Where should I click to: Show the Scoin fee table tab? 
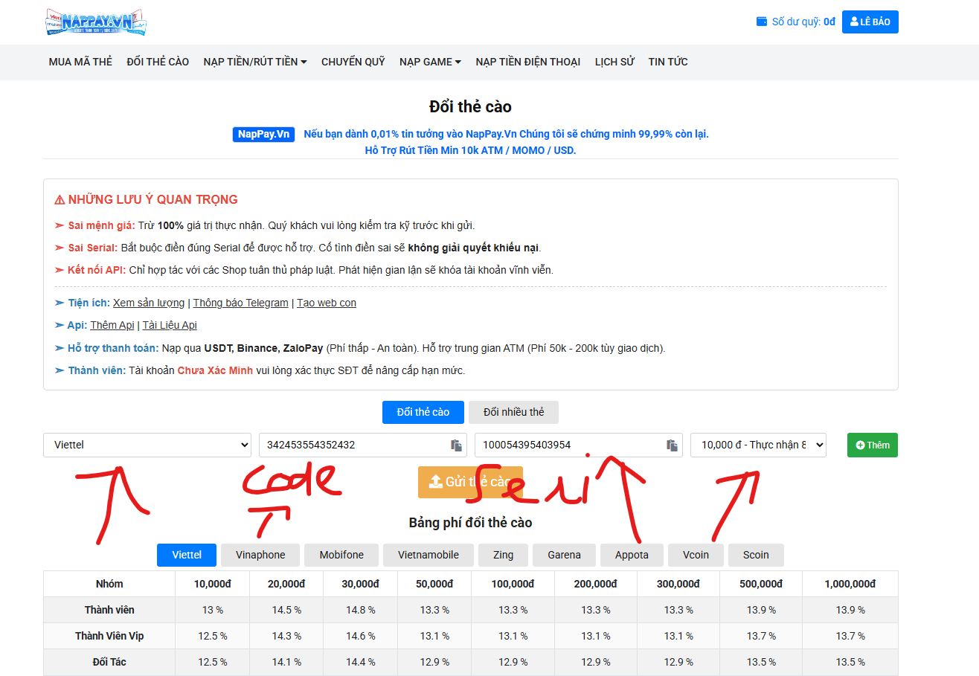point(755,555)
